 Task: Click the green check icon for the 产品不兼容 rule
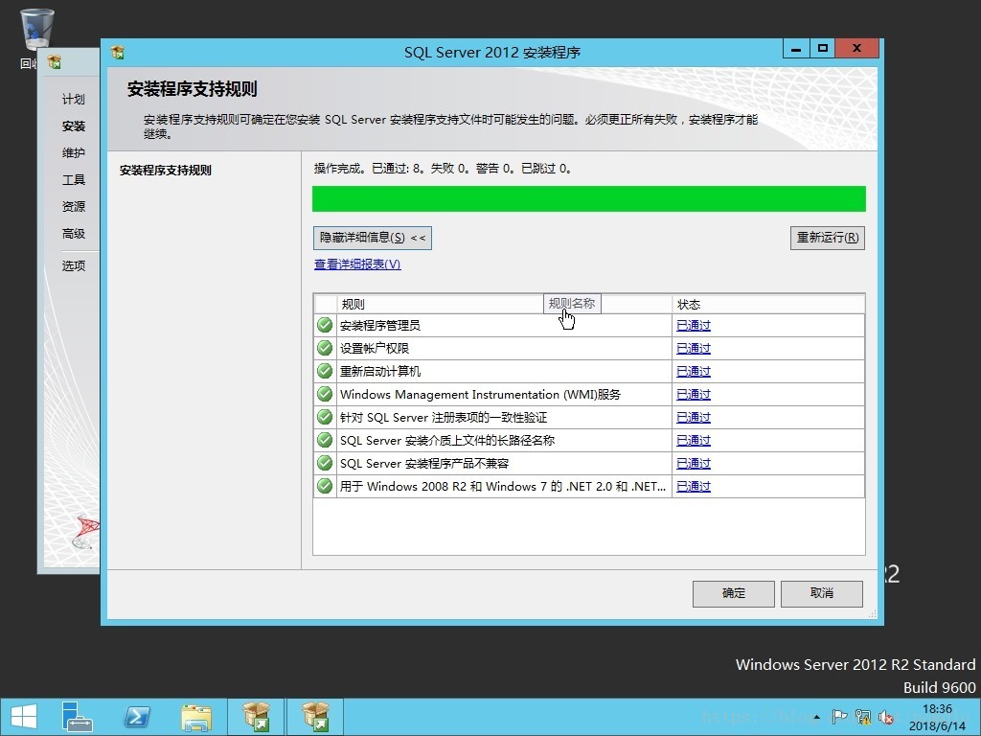(325, 463)
